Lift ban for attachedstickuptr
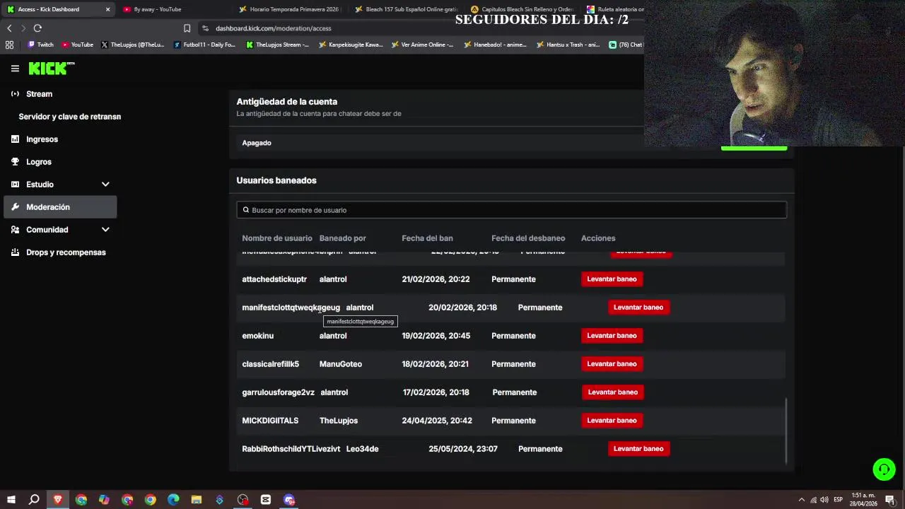Viewport: 905px width, 509px height. click(x=612, y=279)
